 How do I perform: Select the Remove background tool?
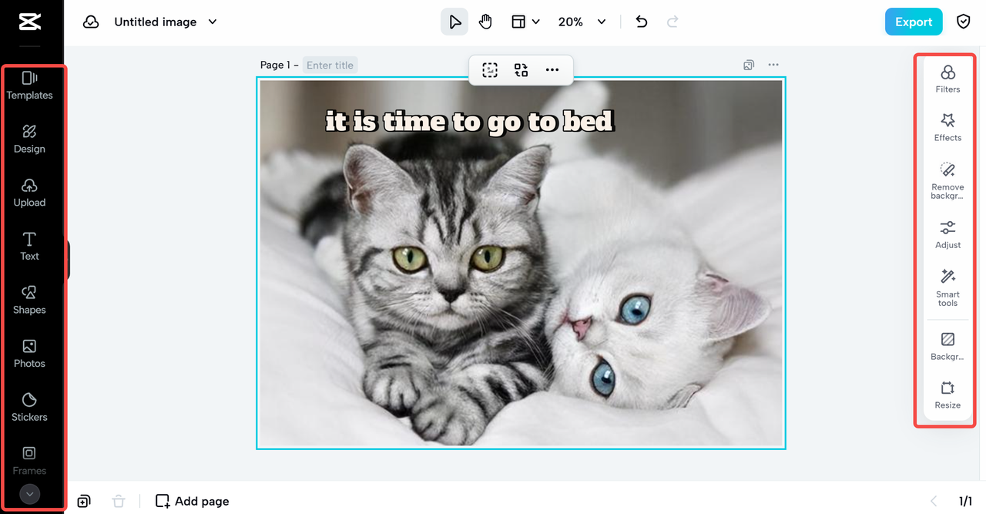point(947,180)
